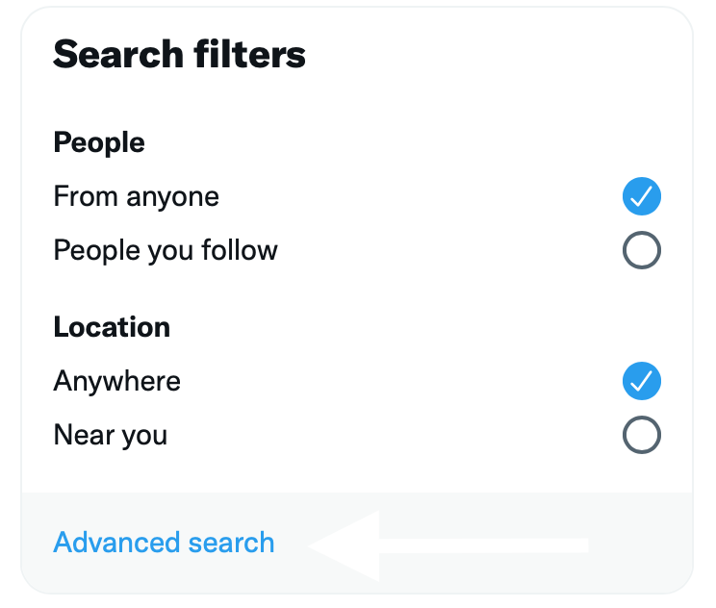Click the blue checkmark beside Anywhere
716x608 pixels.
642,381
